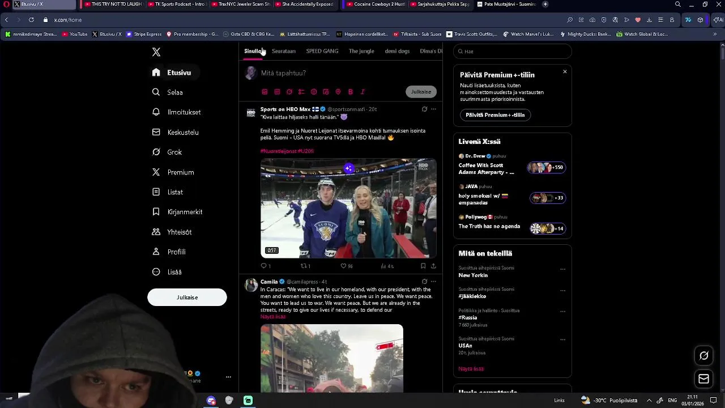Image resolution: width=725 pixels, height=408 pixels.
Task: Add a poll to the new post
Action: click(x=301, y=92)
